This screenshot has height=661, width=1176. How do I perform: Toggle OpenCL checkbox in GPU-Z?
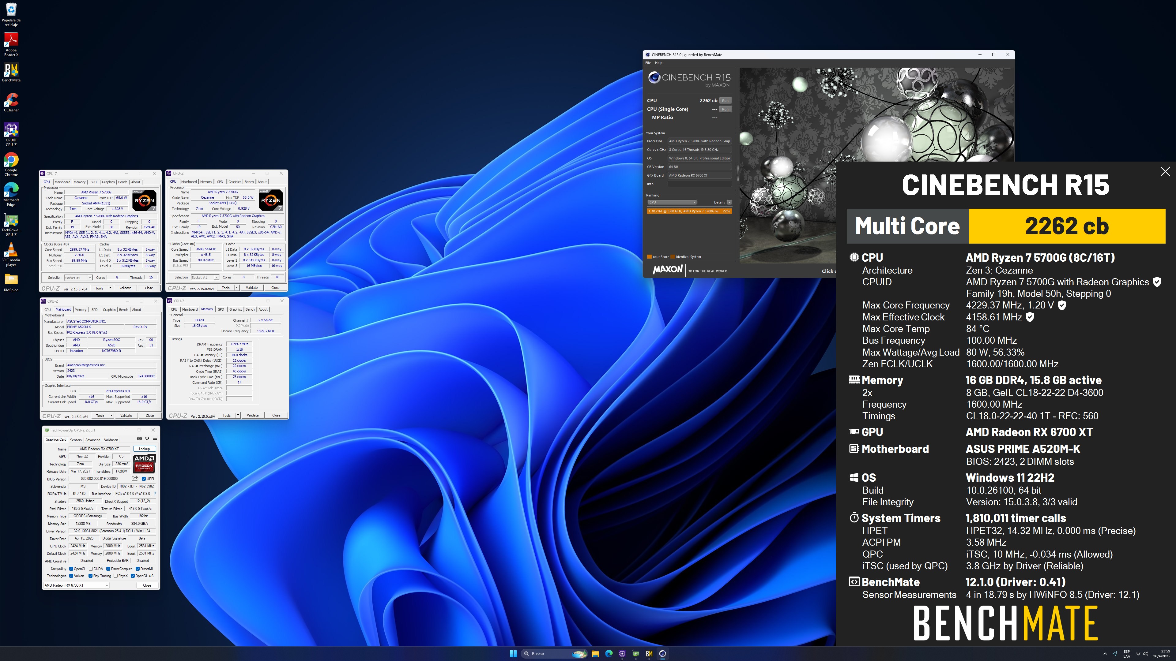(x=71, y=569)
